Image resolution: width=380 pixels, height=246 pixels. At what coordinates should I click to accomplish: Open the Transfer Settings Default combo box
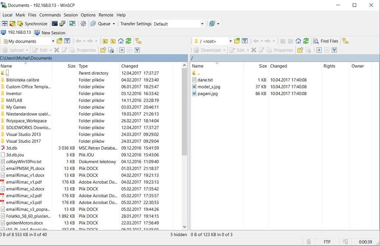pos(178,24)
